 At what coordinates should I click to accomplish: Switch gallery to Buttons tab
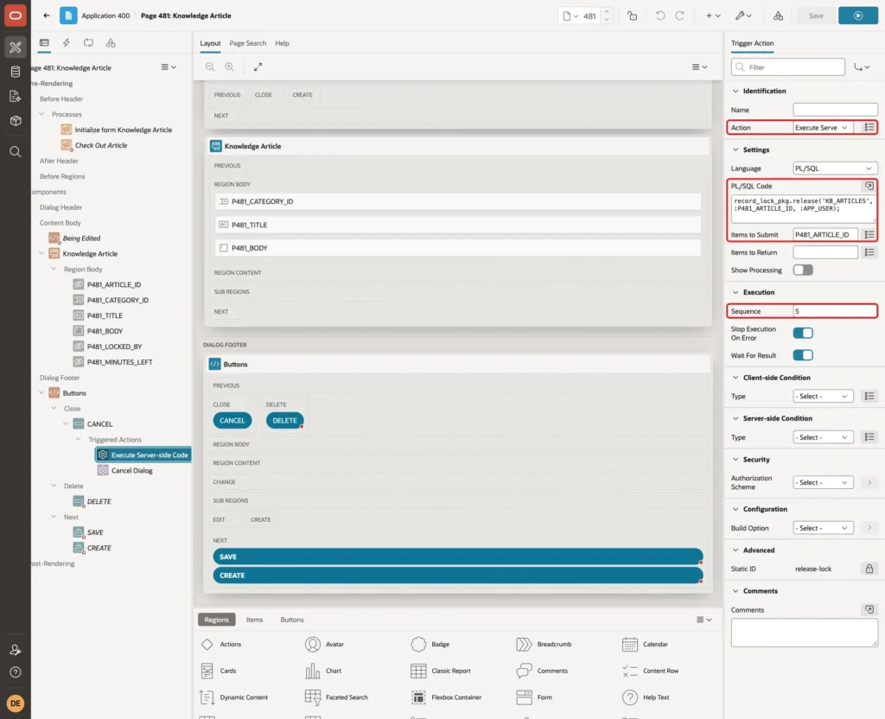pyautogui.click(x=292, y=620)
